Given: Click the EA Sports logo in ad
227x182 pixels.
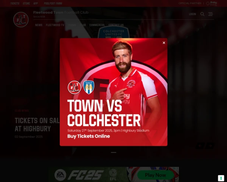Looking at the screenshot, I should click(60, 175).
